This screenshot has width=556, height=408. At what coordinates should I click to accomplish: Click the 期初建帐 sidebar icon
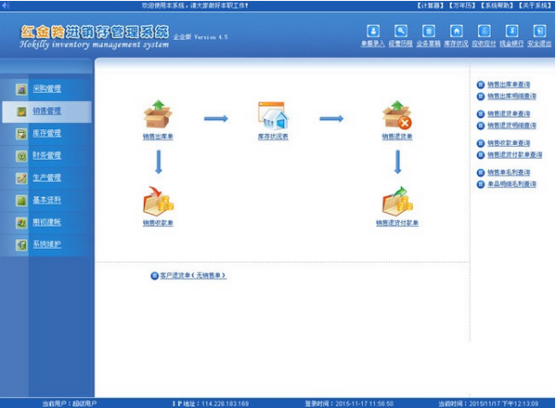[x=21, y=223]
